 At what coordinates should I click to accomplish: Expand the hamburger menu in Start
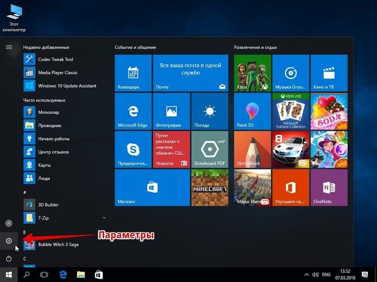9,47
